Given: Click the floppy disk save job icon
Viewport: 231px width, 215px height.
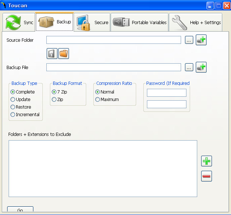Looking at the screenshot, I should pyautogui.click(x=52, y=54).
